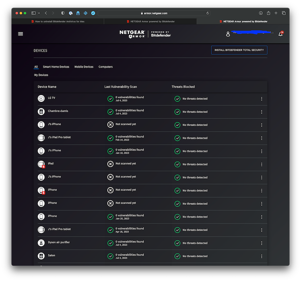Open the notifications bell

pos(280,34)
